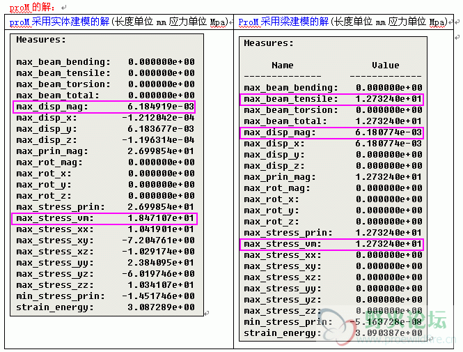Select the 6.180774e-03 value beside beam-model max_disp_x
The height and width of the screenshot is (352, 463).
pos(389,144)
